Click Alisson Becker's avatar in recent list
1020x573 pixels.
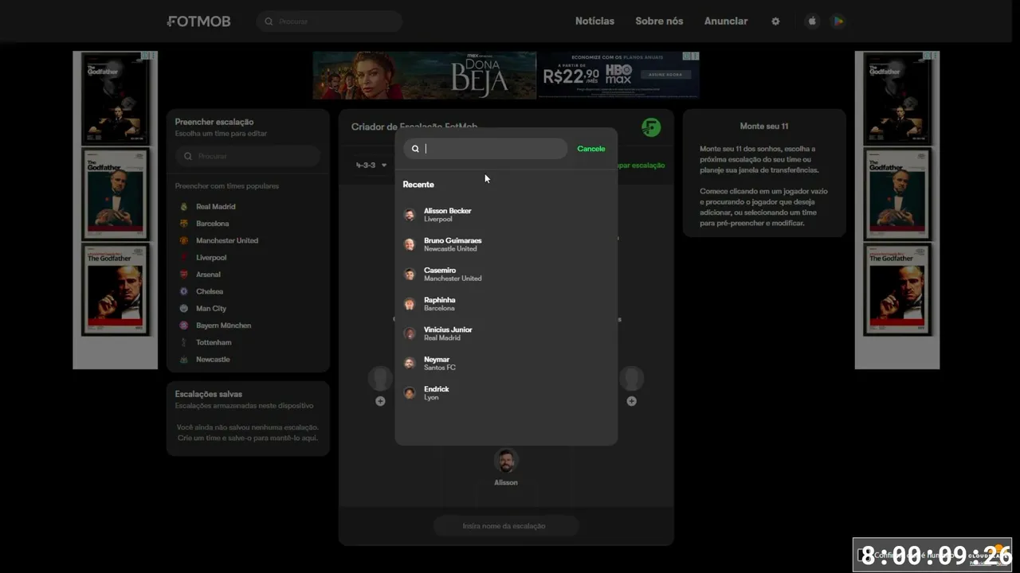(x=410, y=215)
